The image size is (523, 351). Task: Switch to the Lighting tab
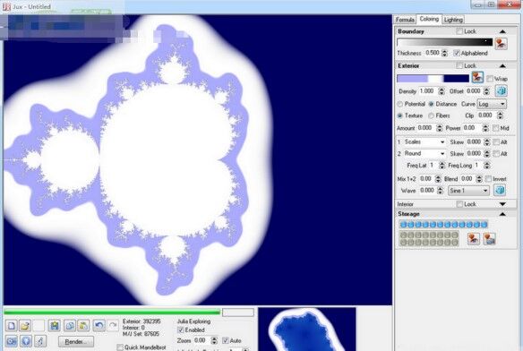(453, 20)
